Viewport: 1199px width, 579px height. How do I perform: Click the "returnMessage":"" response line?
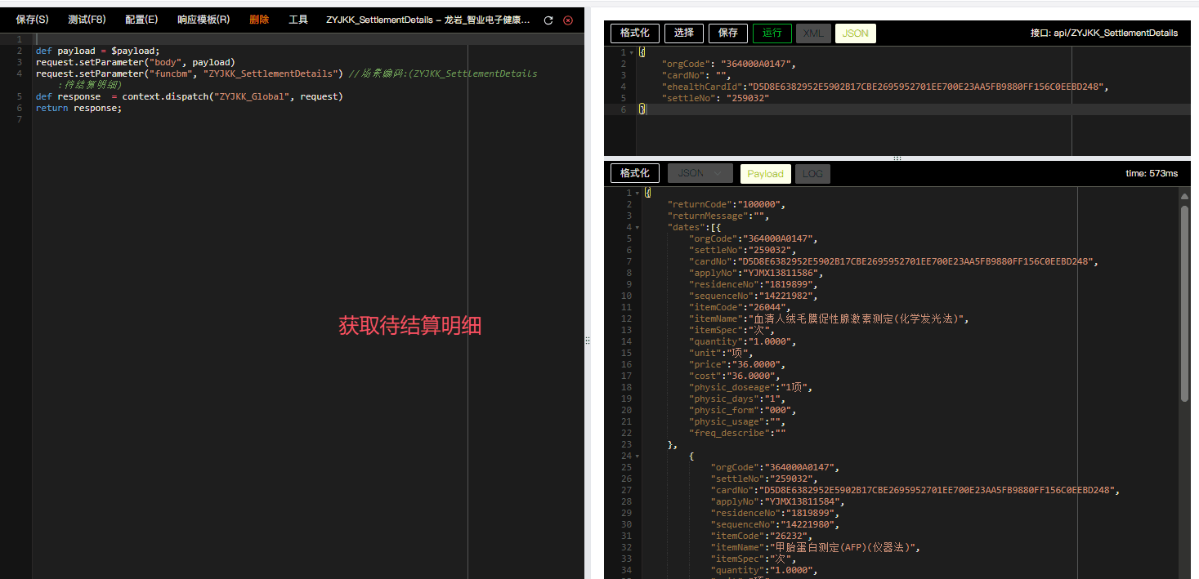click(718, 216)
